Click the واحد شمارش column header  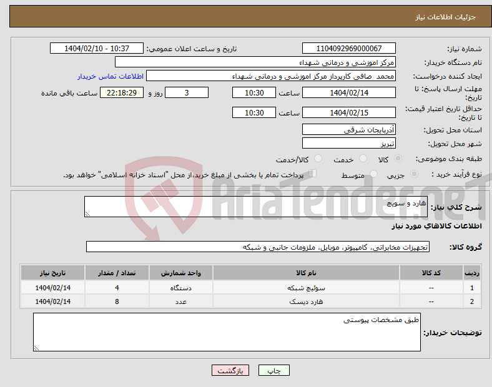(180, 273)
